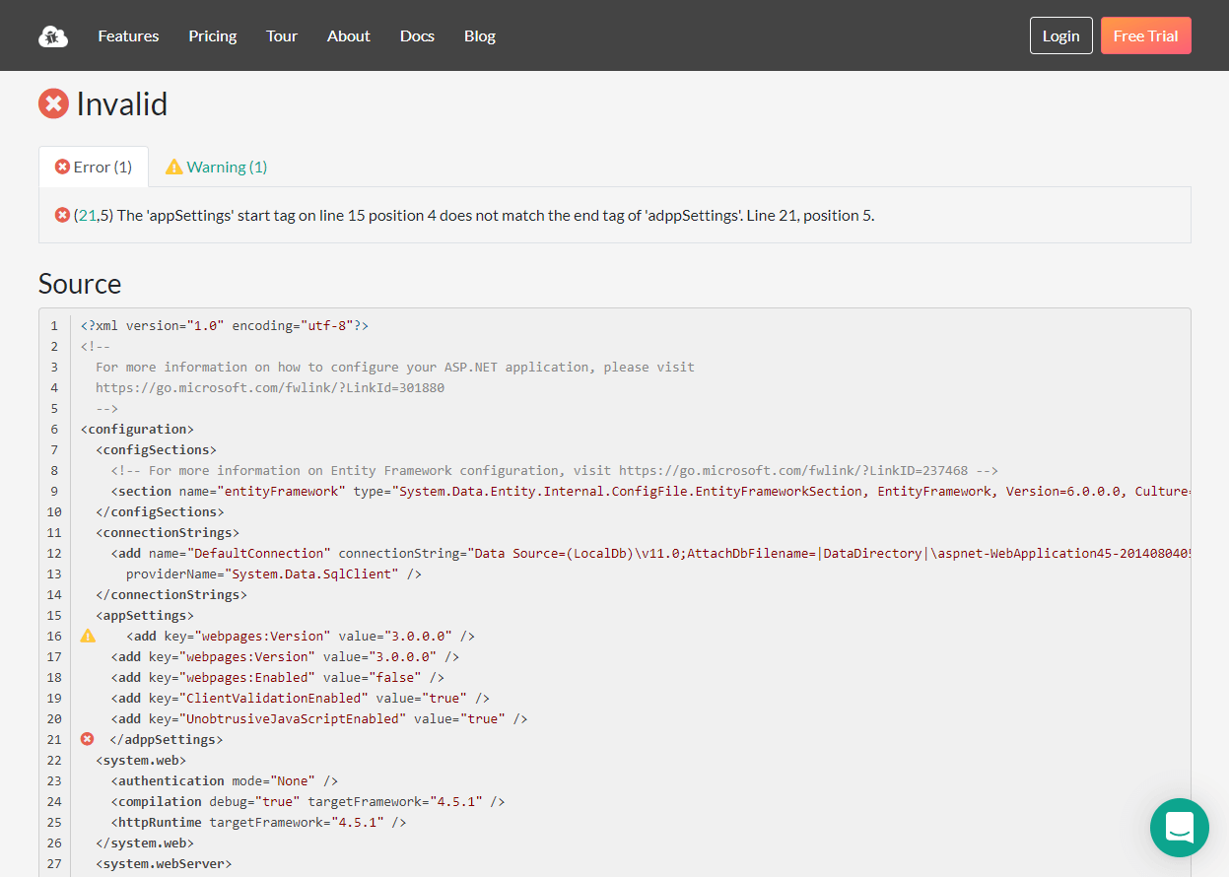Switch to the Error (1) tab
Screen dimensions: 1229x877
point(93,167)
